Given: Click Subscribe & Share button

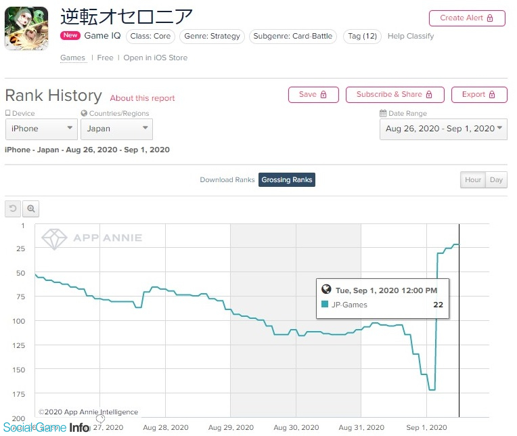Looking at the screenshot, I should click(395, 95).
